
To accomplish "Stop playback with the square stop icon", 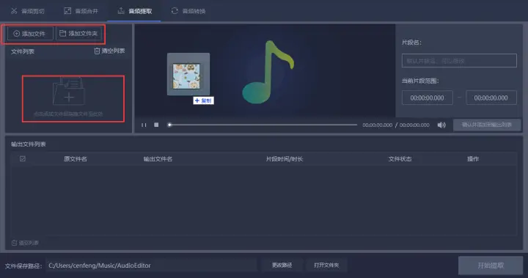I will pyautogui.click(x=156, y=125).
